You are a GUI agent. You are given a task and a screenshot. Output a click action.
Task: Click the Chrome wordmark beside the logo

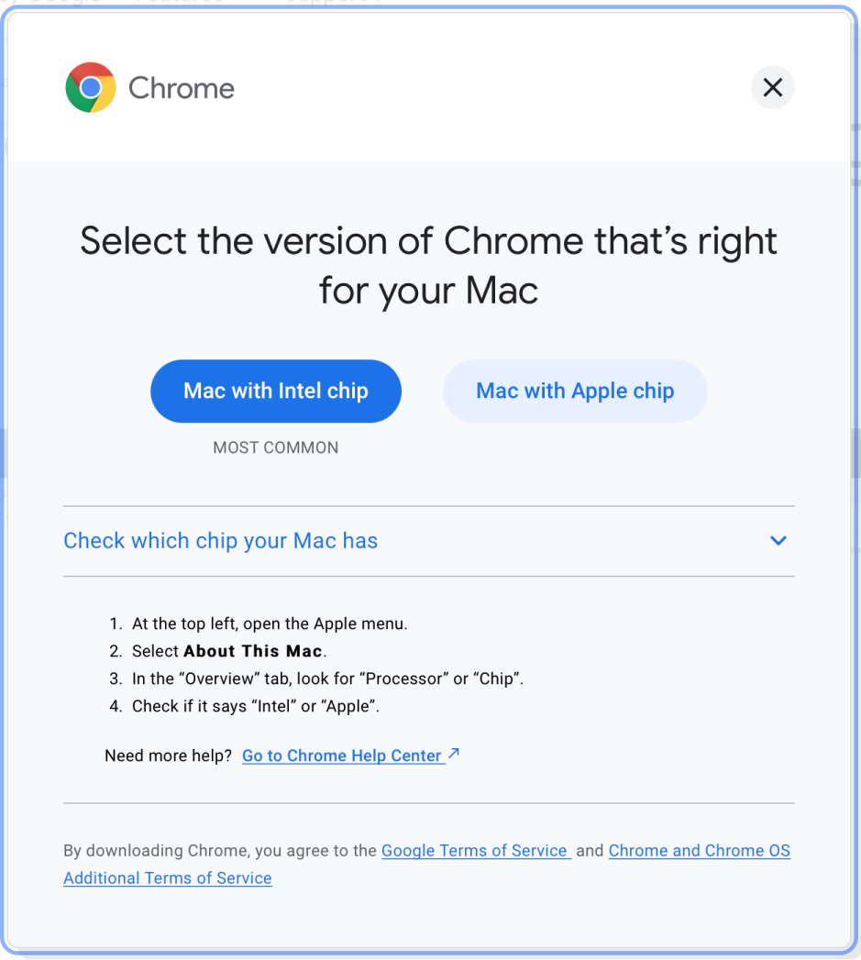point(181,87)
